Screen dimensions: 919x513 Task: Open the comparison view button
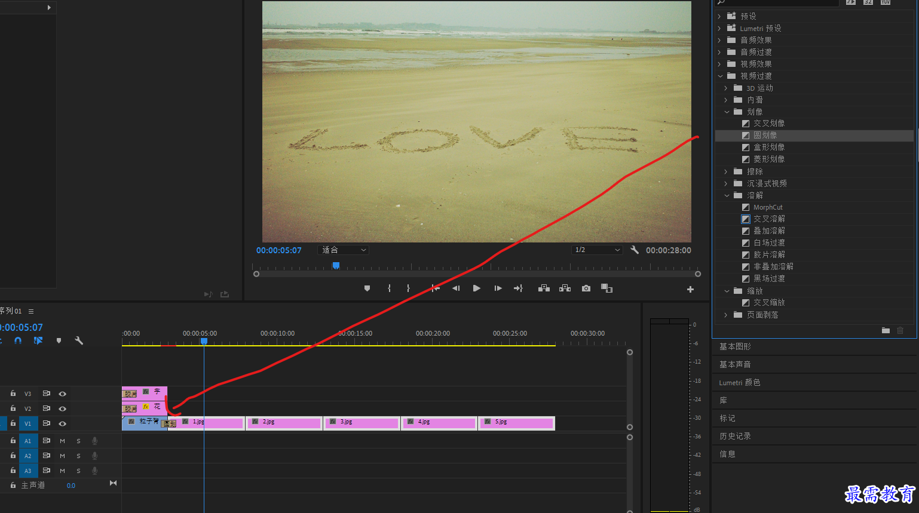pos(606,288)
